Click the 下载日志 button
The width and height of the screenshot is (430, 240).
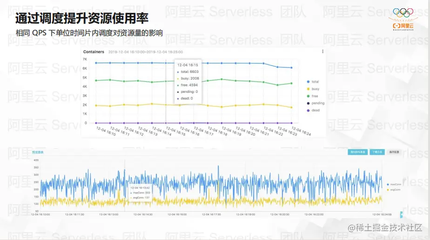pos(377,152)
